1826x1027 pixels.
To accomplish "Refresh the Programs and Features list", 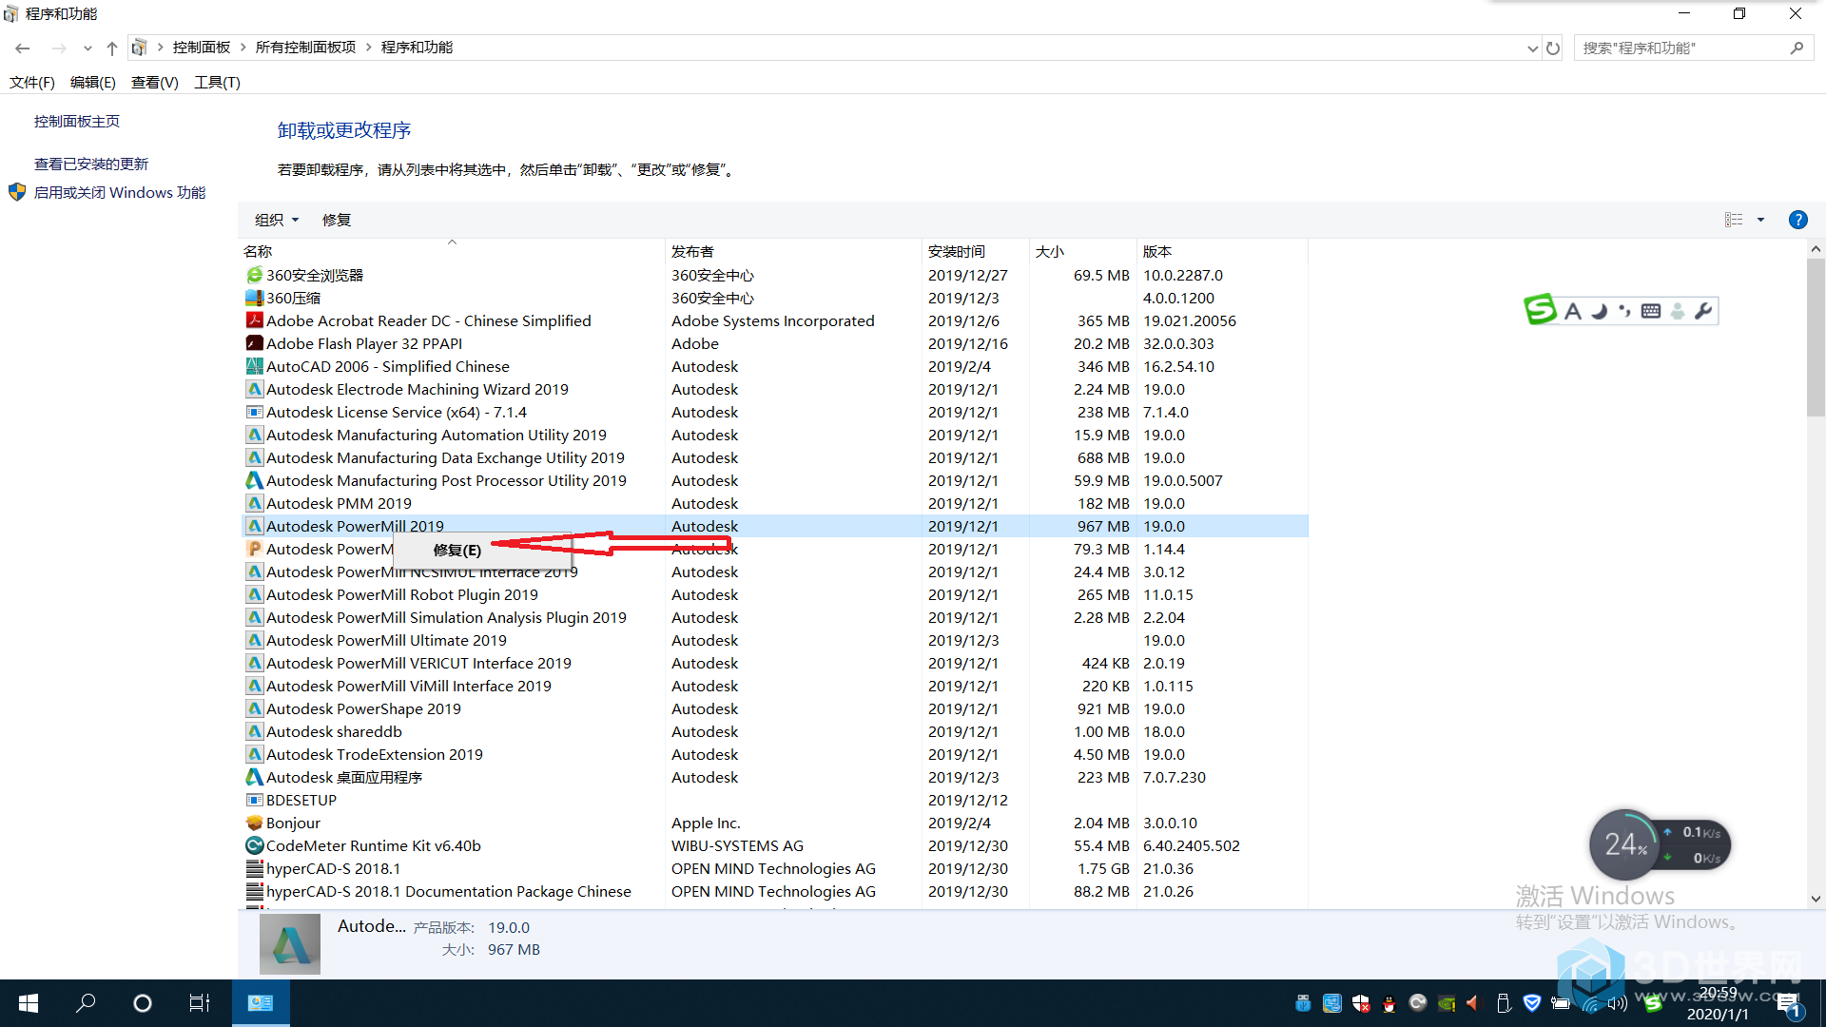I will [x=1553, y=48].
